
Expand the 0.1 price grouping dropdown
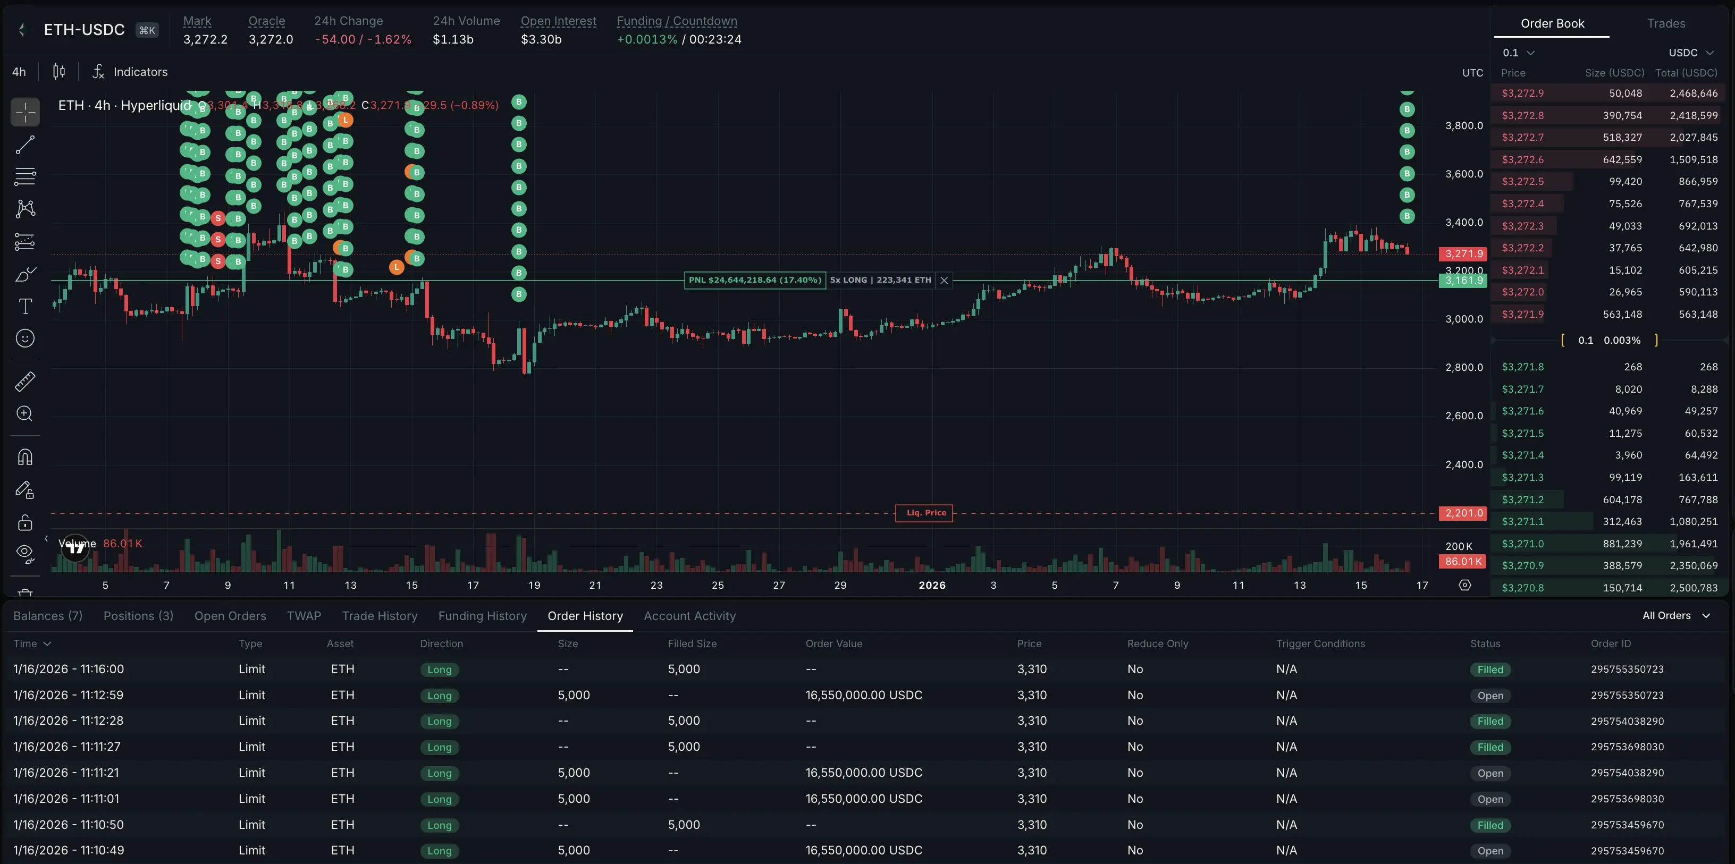coord(1518,53)
